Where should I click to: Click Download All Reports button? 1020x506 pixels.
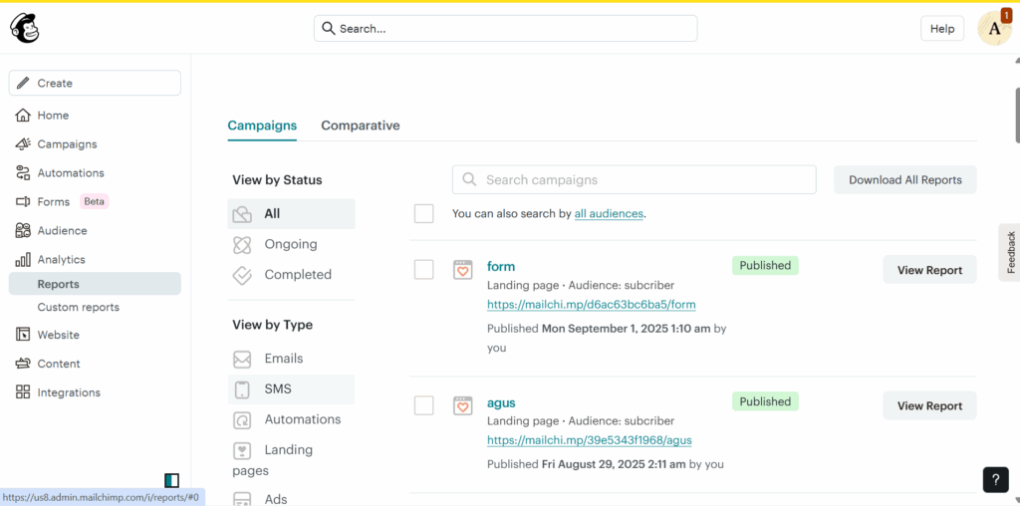coord(904,180)
